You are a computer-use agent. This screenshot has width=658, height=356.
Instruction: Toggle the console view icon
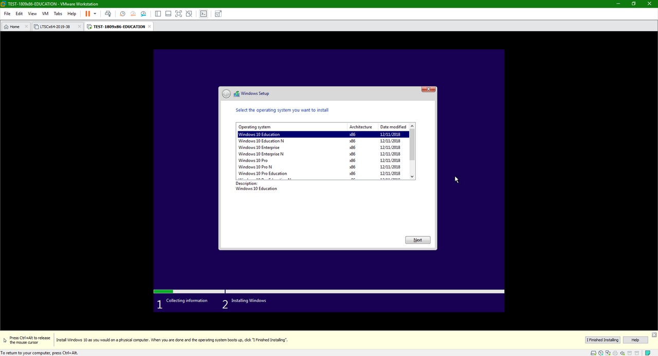click(204, 14)
